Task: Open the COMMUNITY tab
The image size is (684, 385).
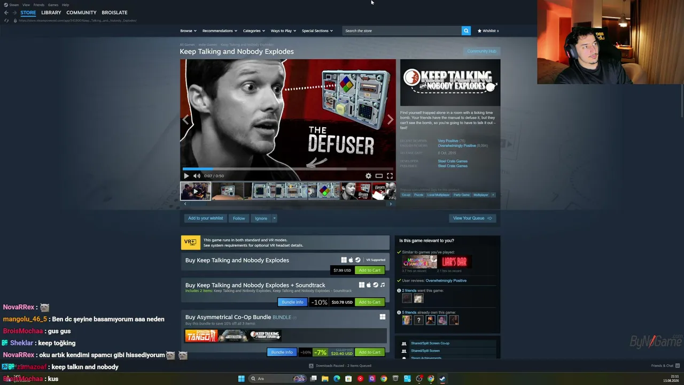Action: 81,12
